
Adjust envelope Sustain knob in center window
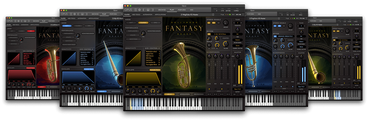pos(153,91)
